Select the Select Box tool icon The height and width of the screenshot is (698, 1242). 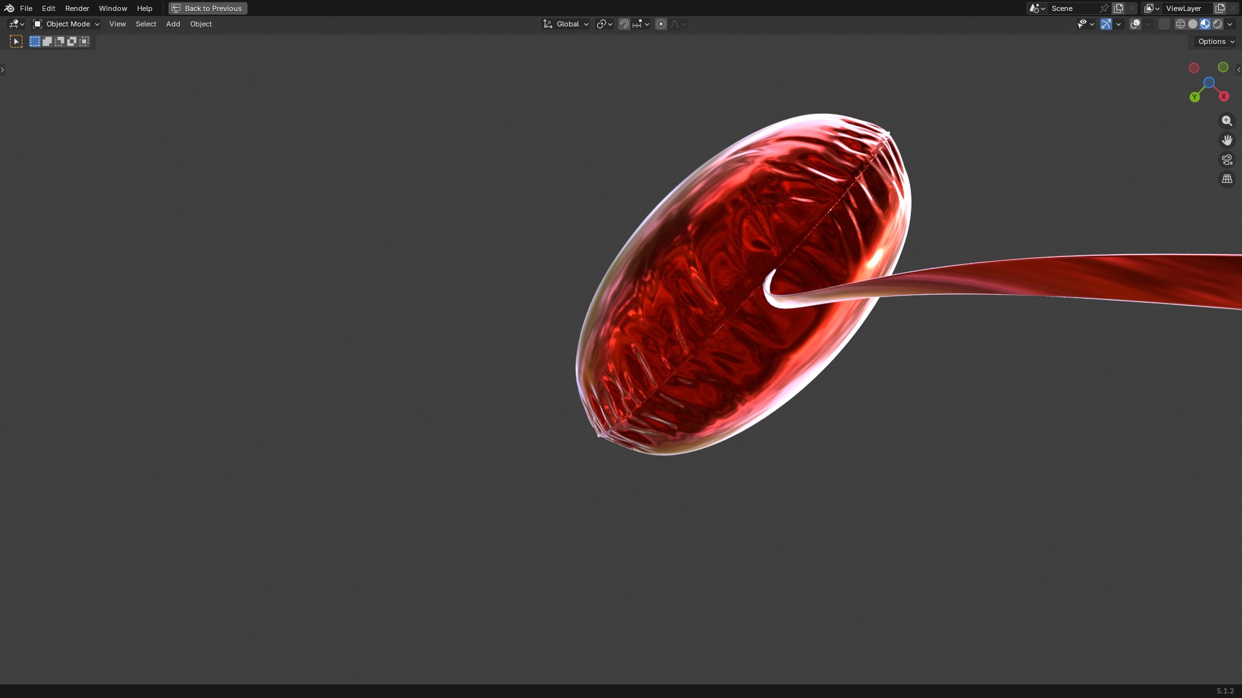(16, 41)
